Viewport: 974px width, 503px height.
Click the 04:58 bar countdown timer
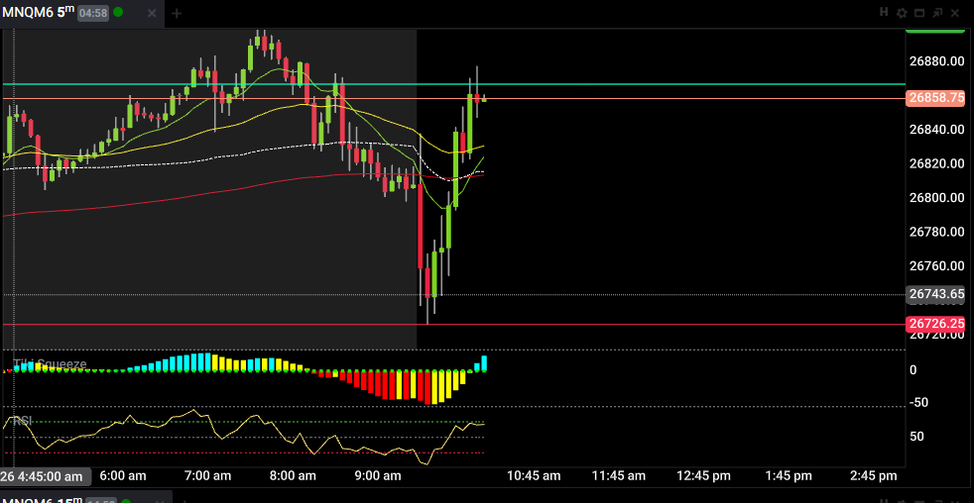point(93,13)
